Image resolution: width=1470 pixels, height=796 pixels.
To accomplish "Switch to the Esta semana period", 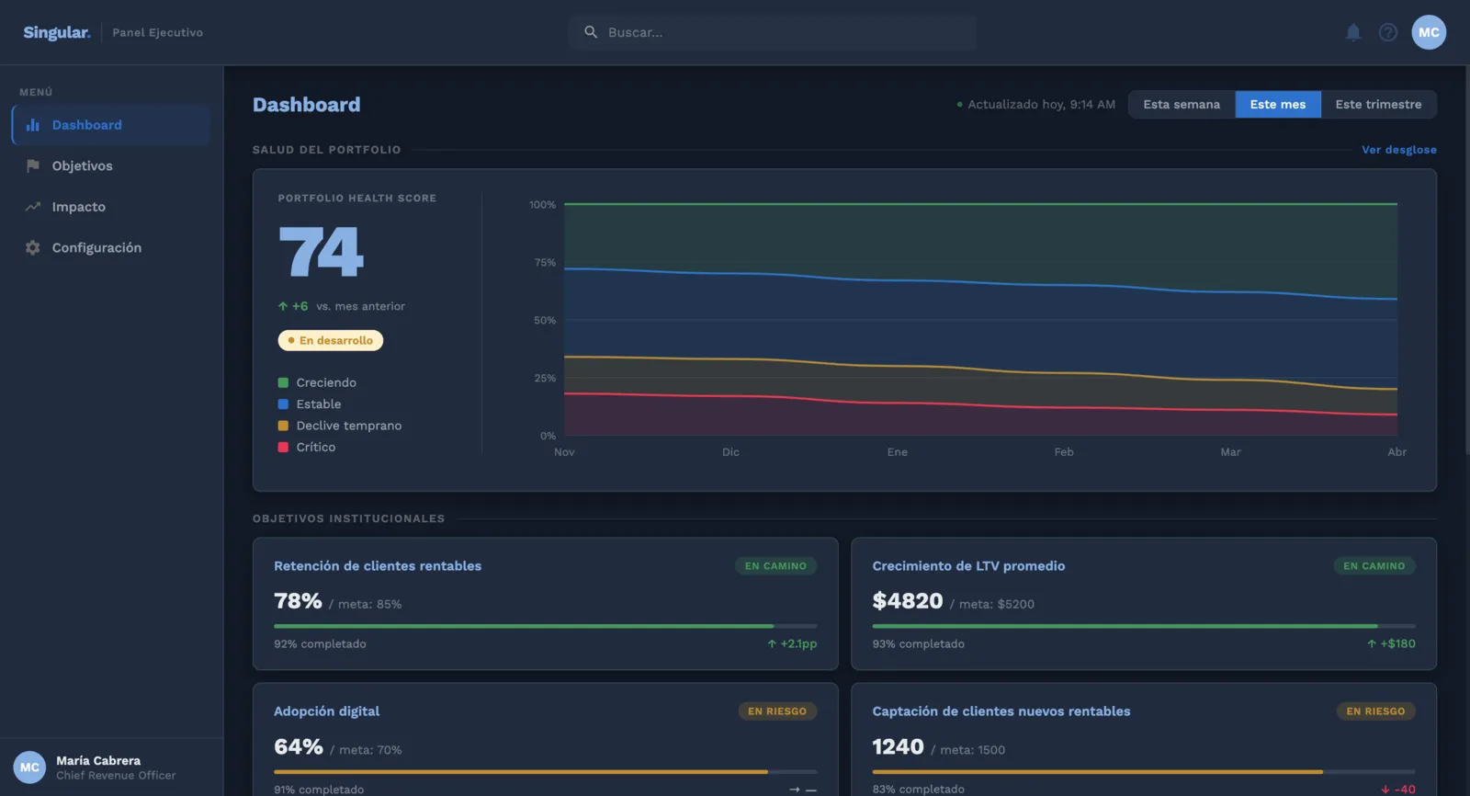I will click(1182, 104).
